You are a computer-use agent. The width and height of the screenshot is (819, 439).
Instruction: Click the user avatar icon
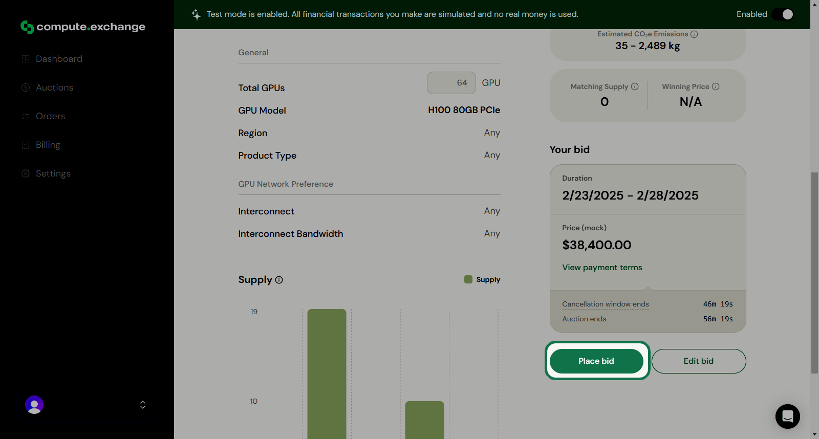coord(34,405)
